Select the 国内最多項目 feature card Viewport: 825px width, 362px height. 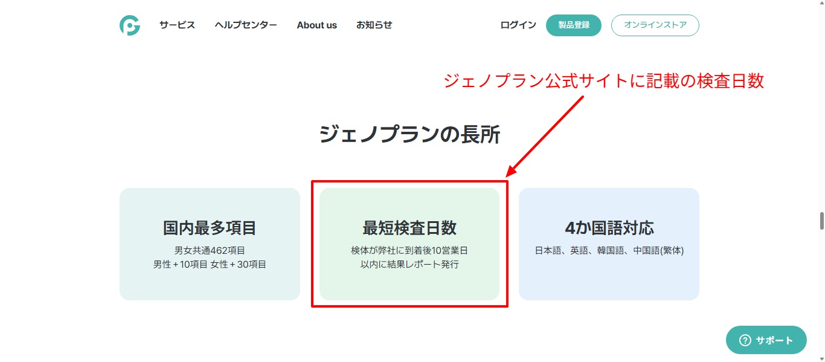click(x=210, y=244)
